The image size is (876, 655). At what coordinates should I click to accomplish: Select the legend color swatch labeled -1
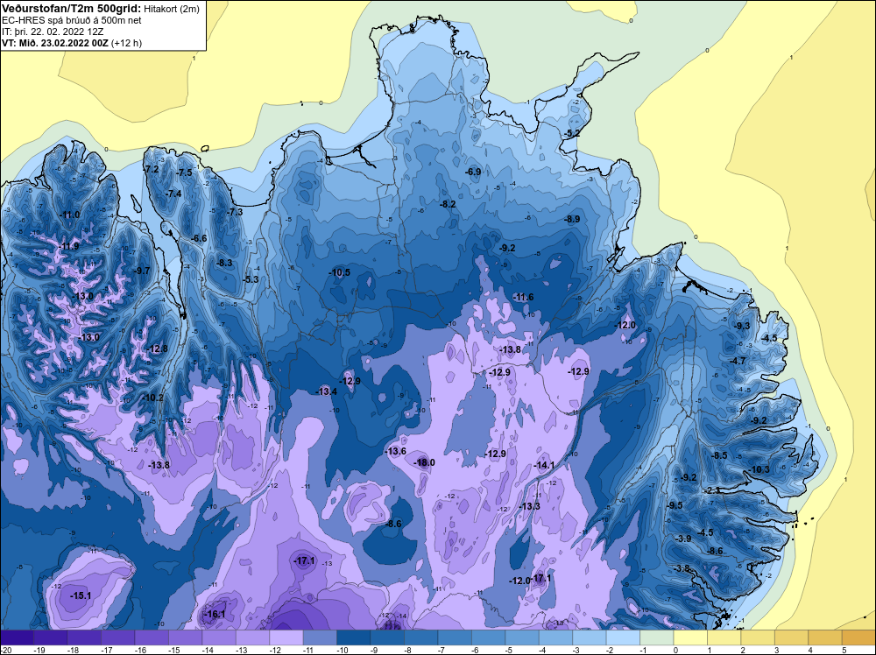[x=657, y=637]
